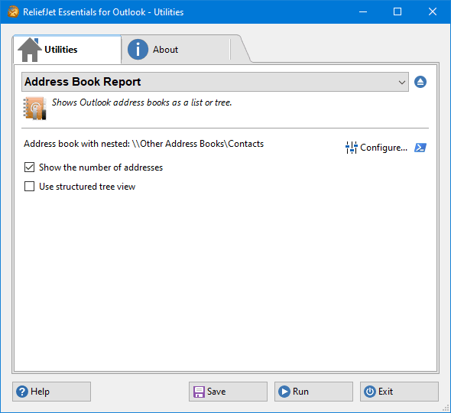Click the question mark Help icon
The width and height of the screenshot is (451, 413).
22,392
